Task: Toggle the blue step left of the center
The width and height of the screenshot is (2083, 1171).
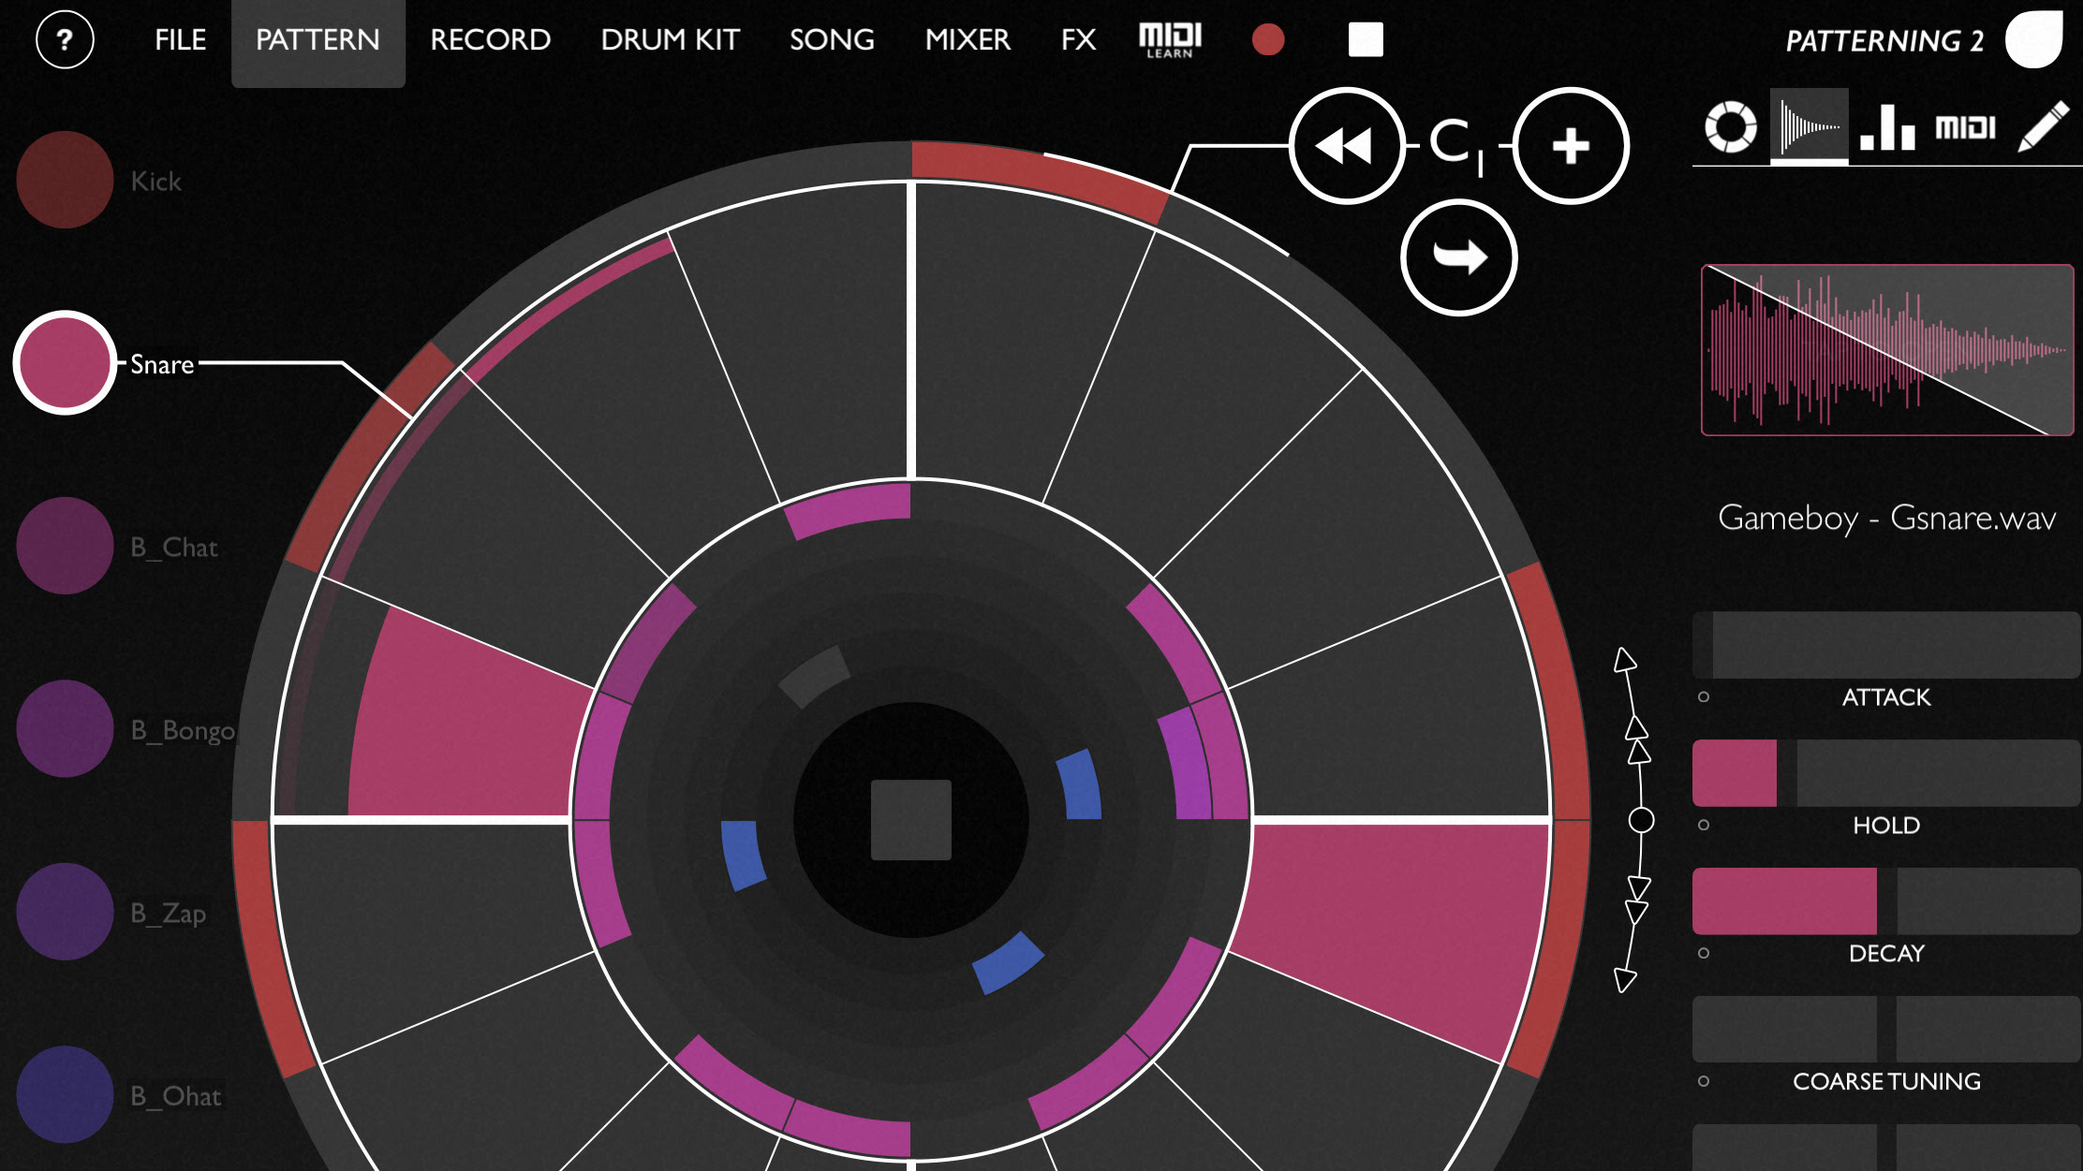Action: coord(743,856)
